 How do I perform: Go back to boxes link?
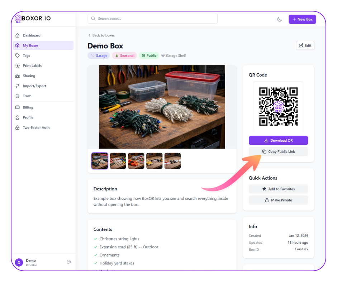click(101, 35)
